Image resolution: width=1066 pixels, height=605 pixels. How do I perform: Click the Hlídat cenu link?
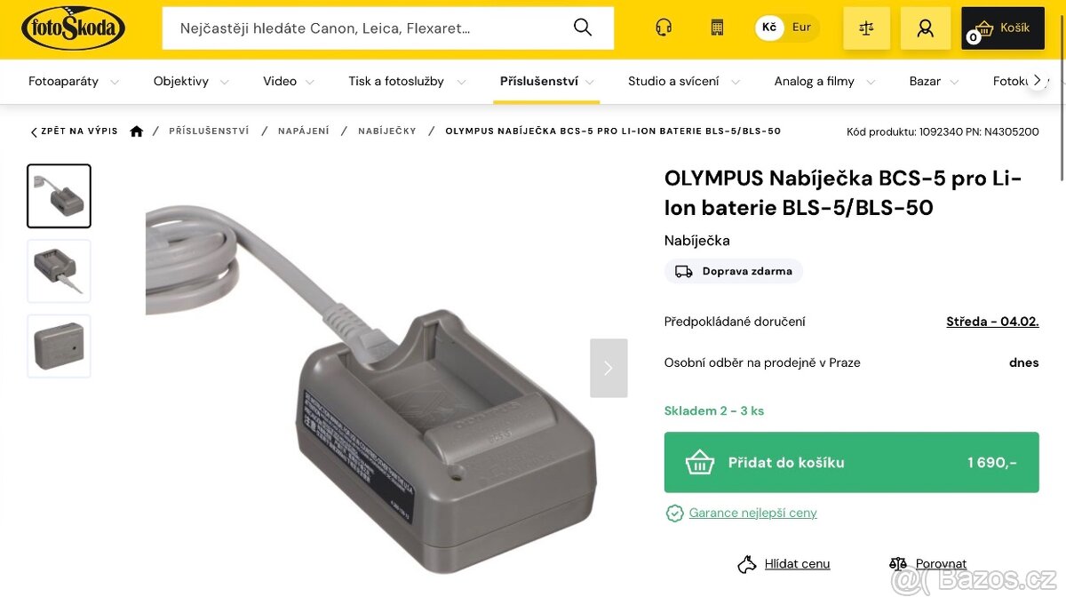797,563
